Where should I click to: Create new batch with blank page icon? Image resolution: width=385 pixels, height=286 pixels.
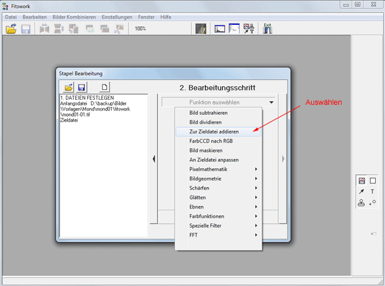(104, 87)
